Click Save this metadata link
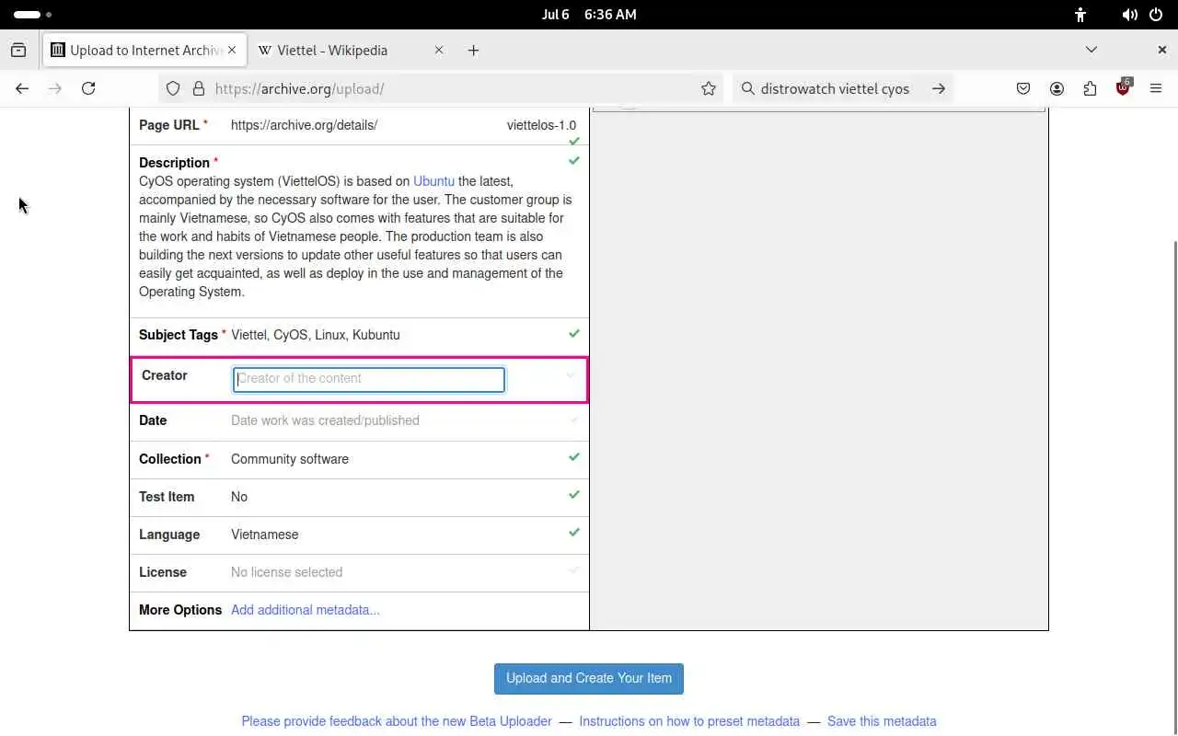 tap(882, 721)
